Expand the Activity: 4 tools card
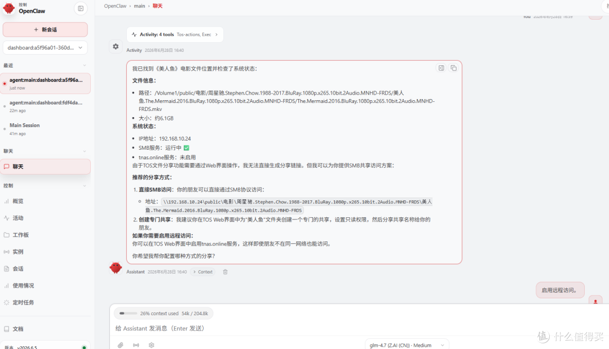 [x=175, y=34]
